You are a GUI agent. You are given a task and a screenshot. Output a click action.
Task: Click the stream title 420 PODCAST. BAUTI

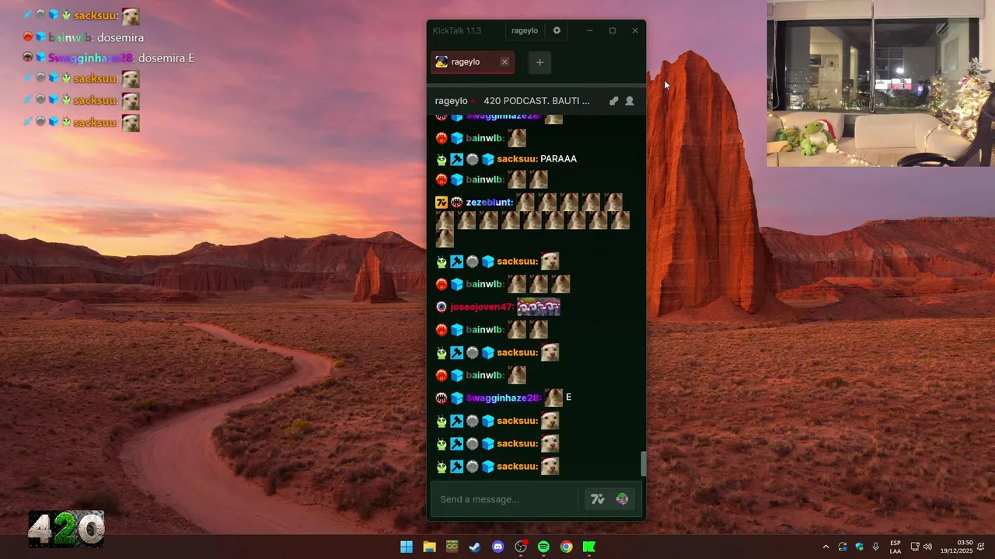536,101
